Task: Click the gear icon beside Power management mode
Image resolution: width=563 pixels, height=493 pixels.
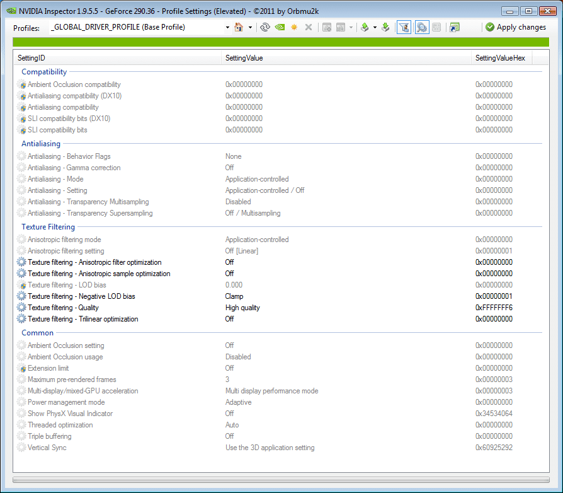Action: [22, 402]
